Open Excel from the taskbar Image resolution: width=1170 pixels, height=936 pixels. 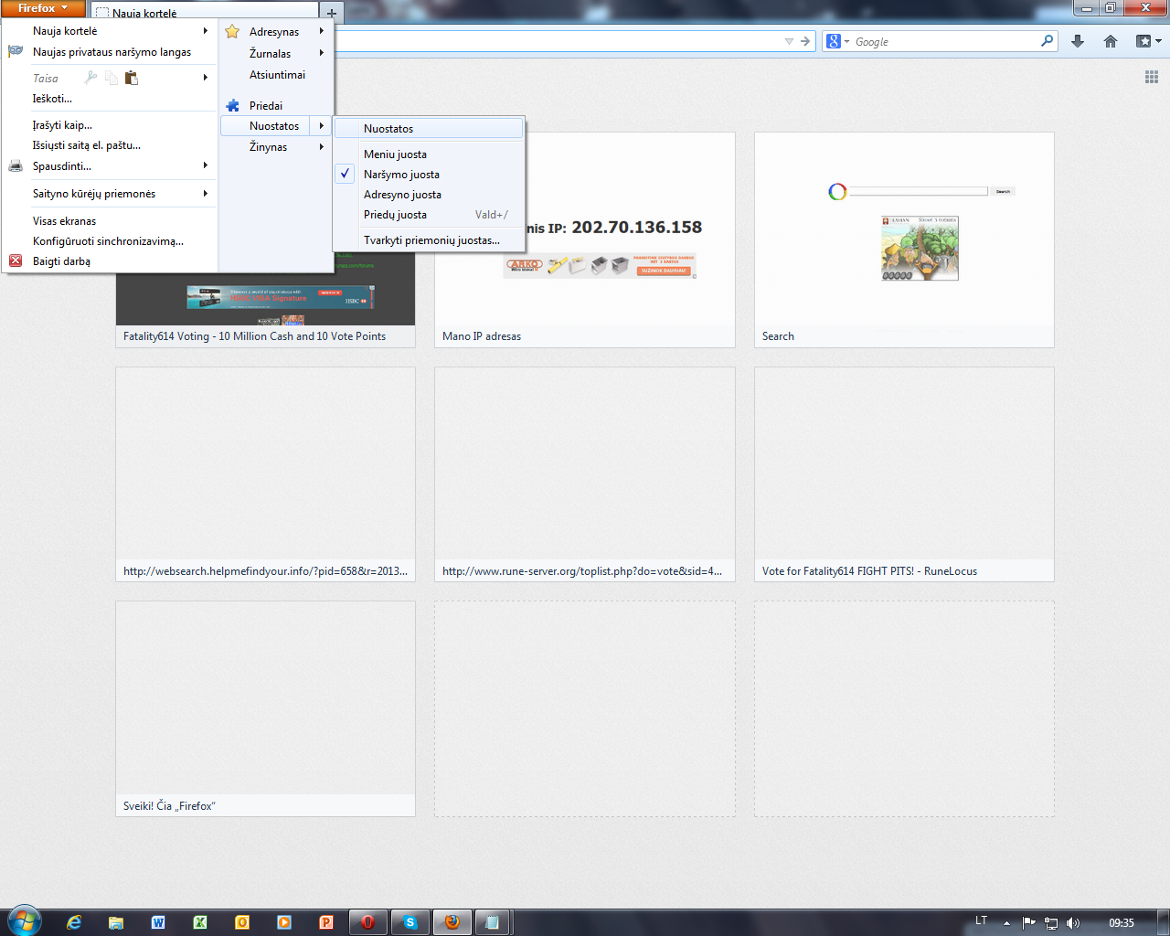tap(200, 922)
